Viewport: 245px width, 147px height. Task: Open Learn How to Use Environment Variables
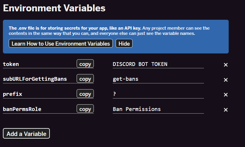coord(61,44)
